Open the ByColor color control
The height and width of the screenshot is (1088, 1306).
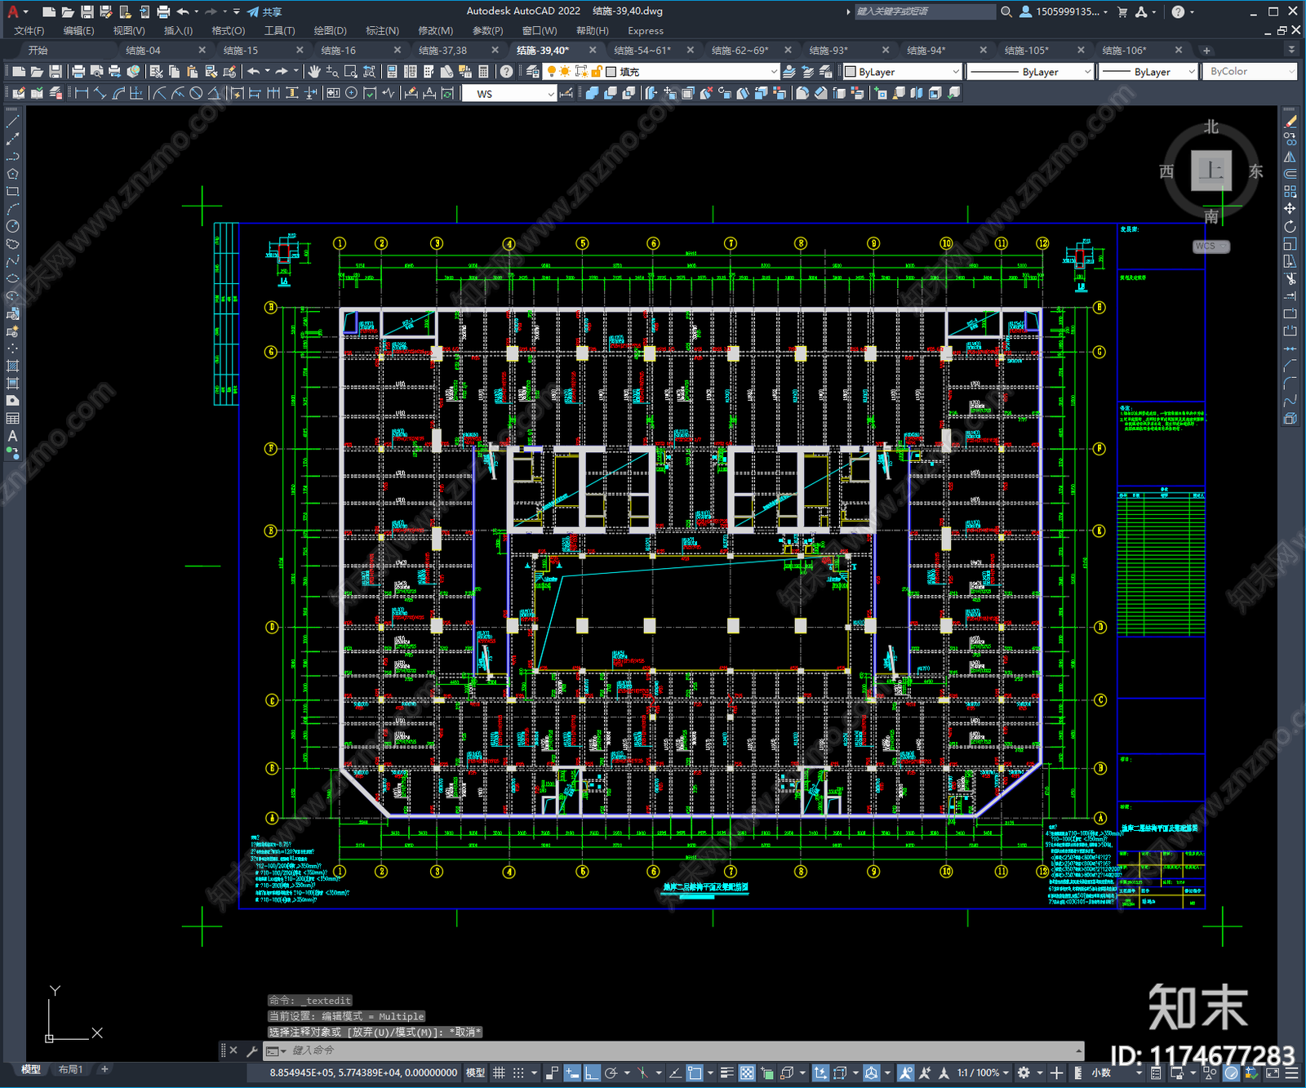click(x=1250, y=72)
